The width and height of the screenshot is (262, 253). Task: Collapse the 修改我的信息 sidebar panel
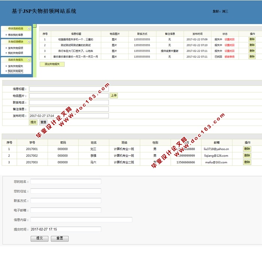[29, 28]
